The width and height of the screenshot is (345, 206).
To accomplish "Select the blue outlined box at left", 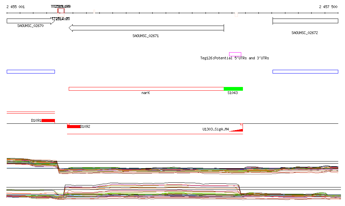I will click(31, 71).
